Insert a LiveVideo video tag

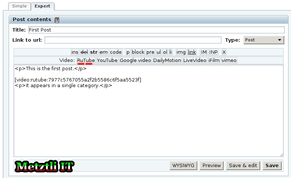[x=195, y=60]
